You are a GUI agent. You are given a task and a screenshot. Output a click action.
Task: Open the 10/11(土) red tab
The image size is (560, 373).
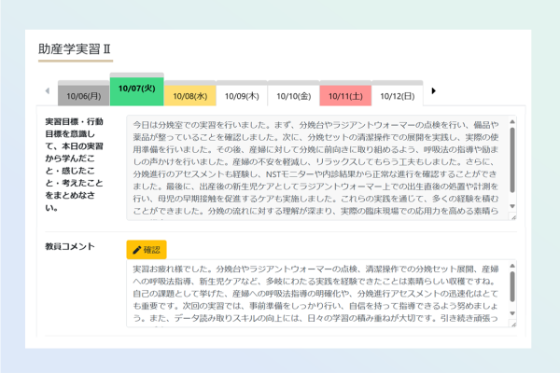coord(345,95)
